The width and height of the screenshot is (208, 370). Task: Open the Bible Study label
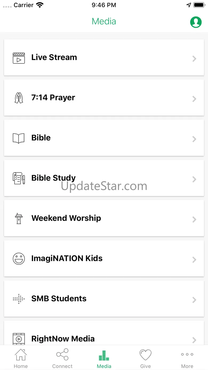click(54, 178)
